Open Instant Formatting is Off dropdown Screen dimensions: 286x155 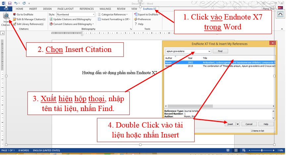pos(114,19)
